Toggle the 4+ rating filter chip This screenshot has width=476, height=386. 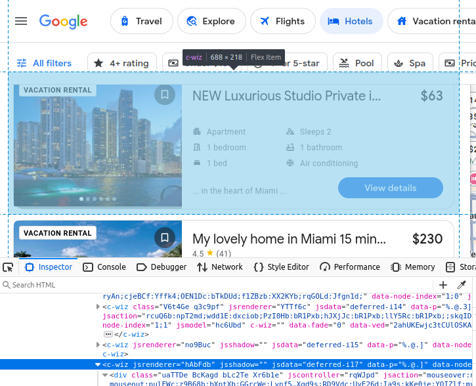pyautogui.click(x=122, y=64)
